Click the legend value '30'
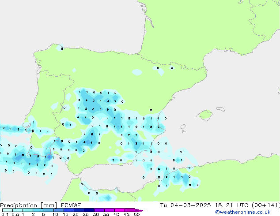280x216 pixels. point(96,214)
